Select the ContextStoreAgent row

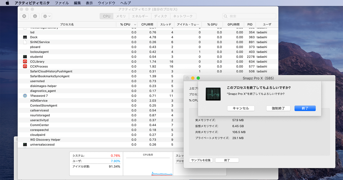pyautogui.click(x=101, y=106)
